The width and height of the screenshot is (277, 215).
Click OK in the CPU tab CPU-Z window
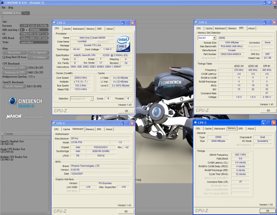tap(126, 111)
